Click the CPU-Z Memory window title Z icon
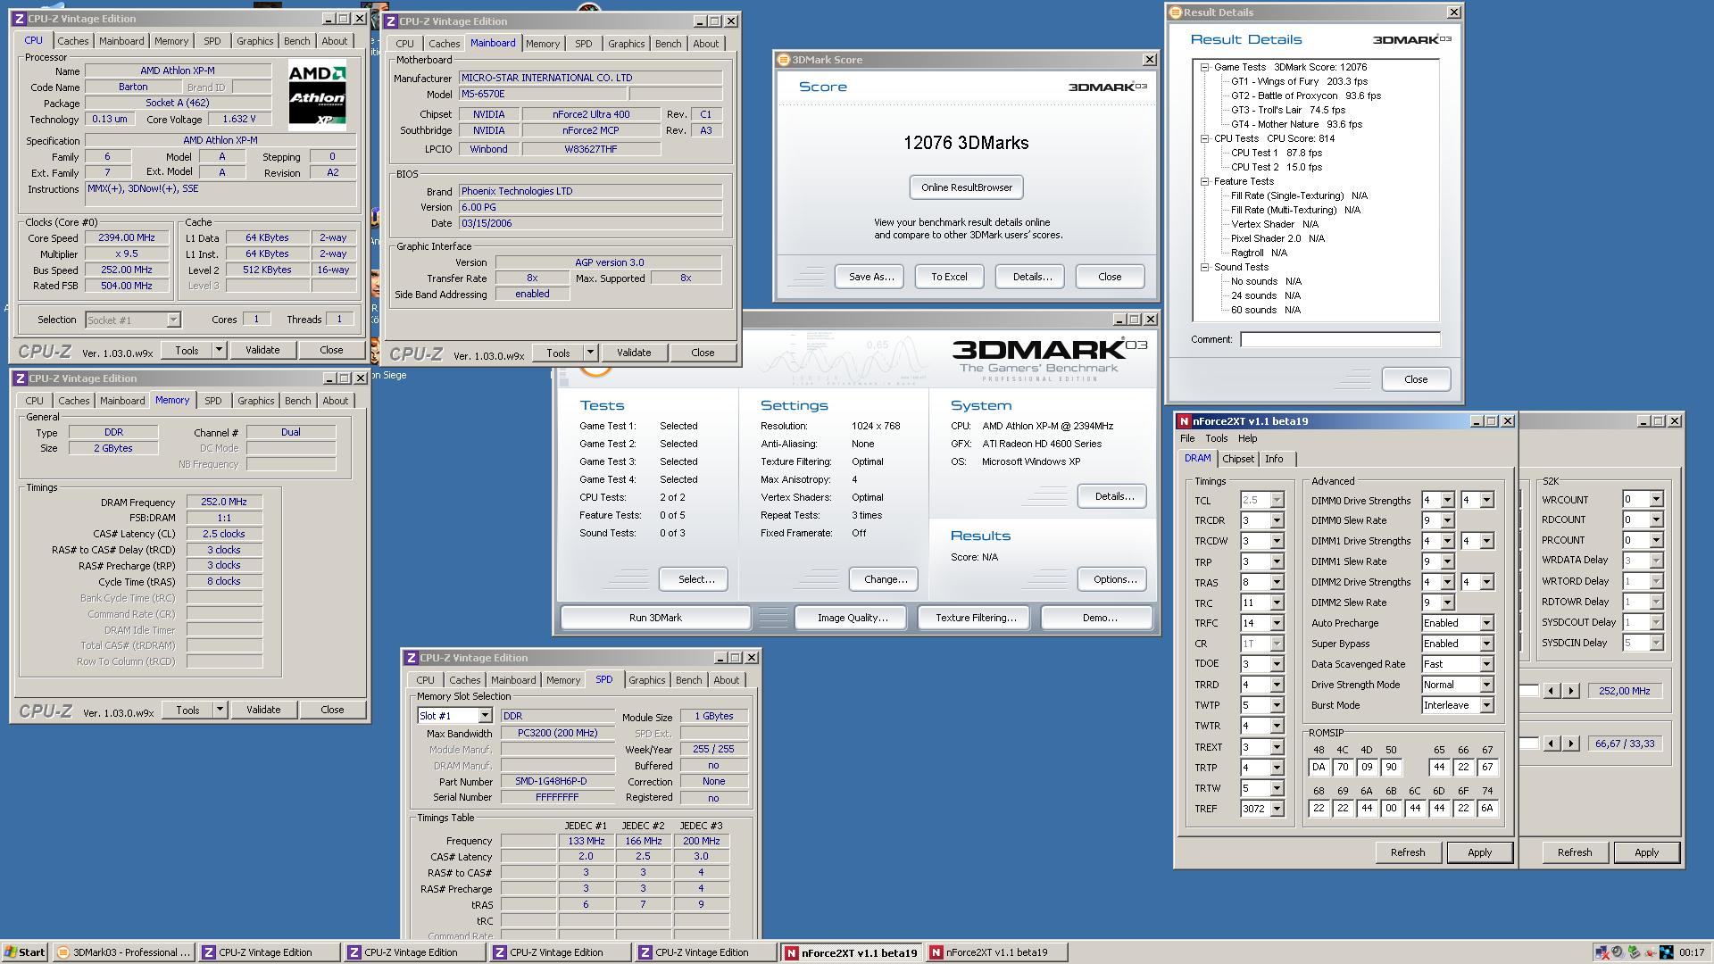The height and width of the screenshot is (964, 1714). [x=21, y=378]
